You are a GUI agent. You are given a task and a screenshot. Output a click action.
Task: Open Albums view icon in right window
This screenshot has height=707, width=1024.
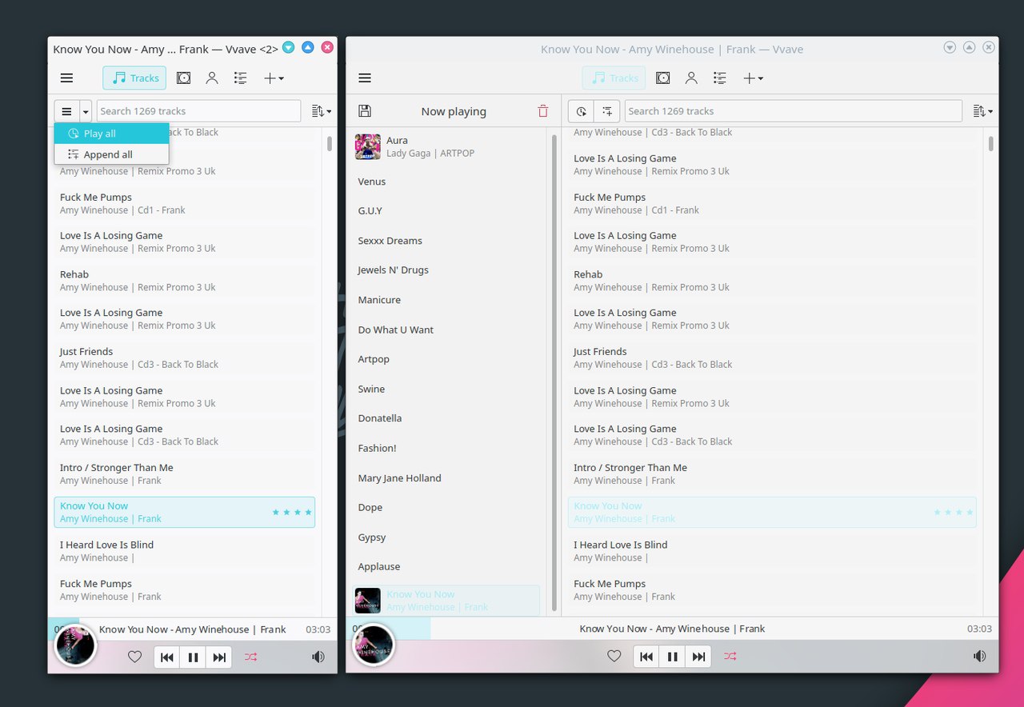coord(663,78)
